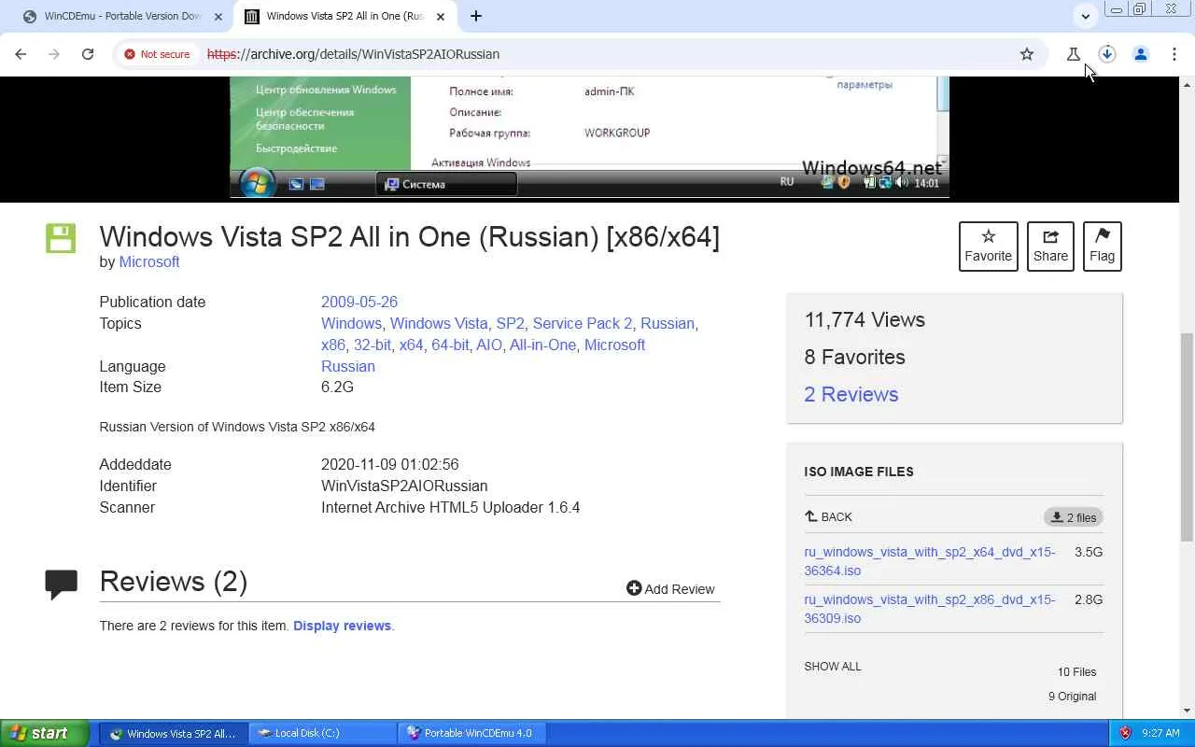Image resolution: width=1195 pixels, height=747 pixels.
Task: Download the x64 dvd x15-36364 ISO file
Action: click(930, 561)
